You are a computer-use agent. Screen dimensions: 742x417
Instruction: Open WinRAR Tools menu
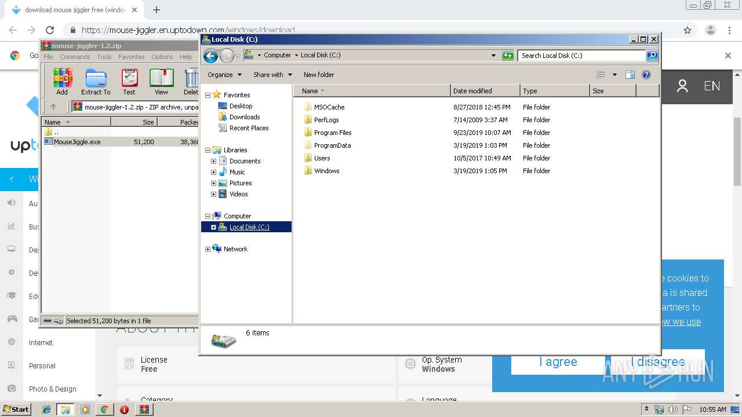(104, 57)
